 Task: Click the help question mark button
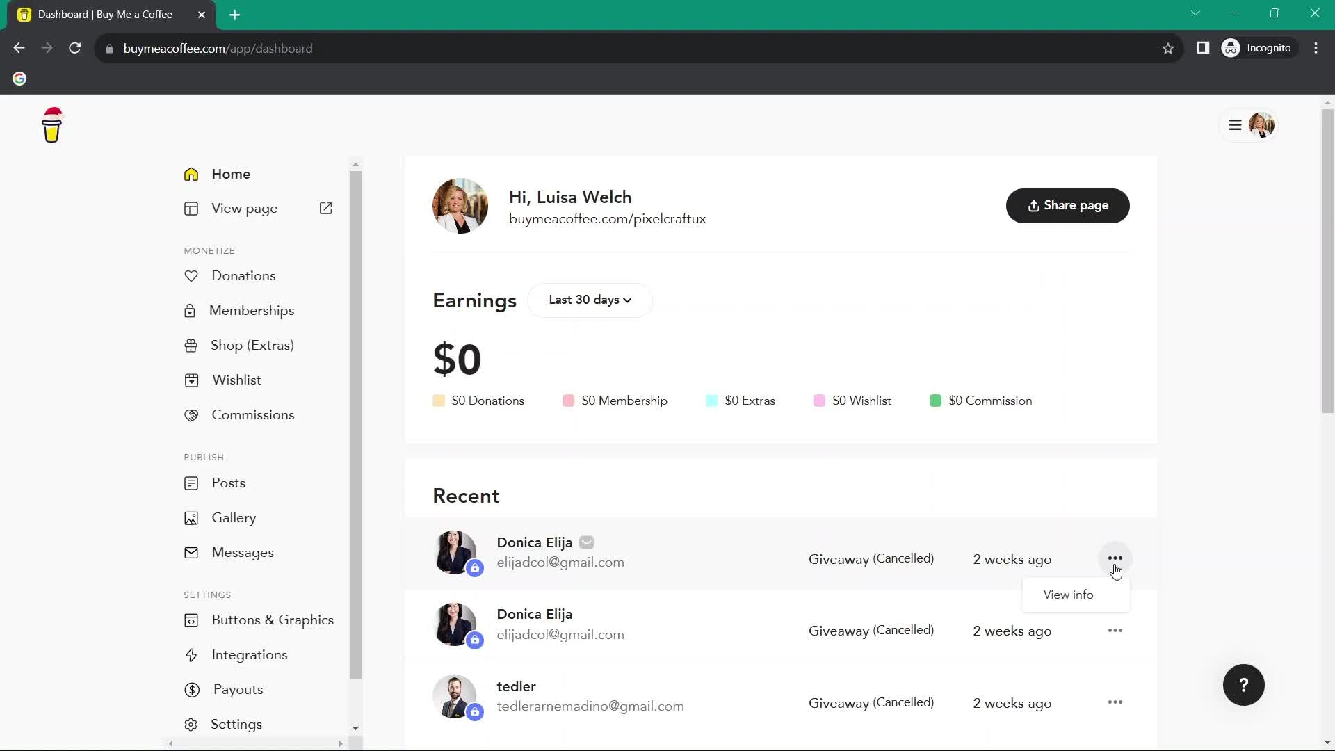(1244, 685)
